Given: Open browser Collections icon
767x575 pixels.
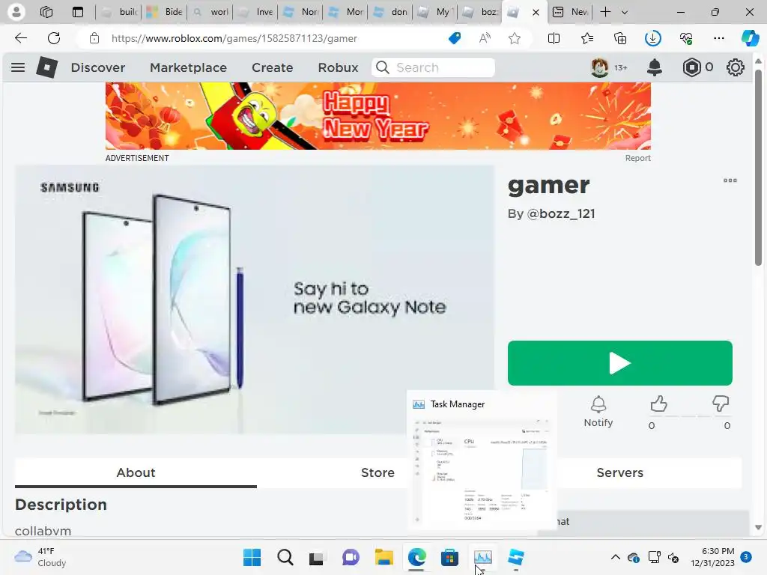Looking at the screenshot, I should point(620,38).
